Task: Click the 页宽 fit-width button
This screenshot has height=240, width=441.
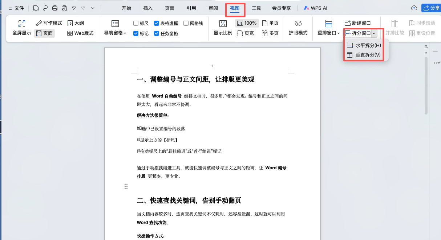Action: click(x=247, y=33)
